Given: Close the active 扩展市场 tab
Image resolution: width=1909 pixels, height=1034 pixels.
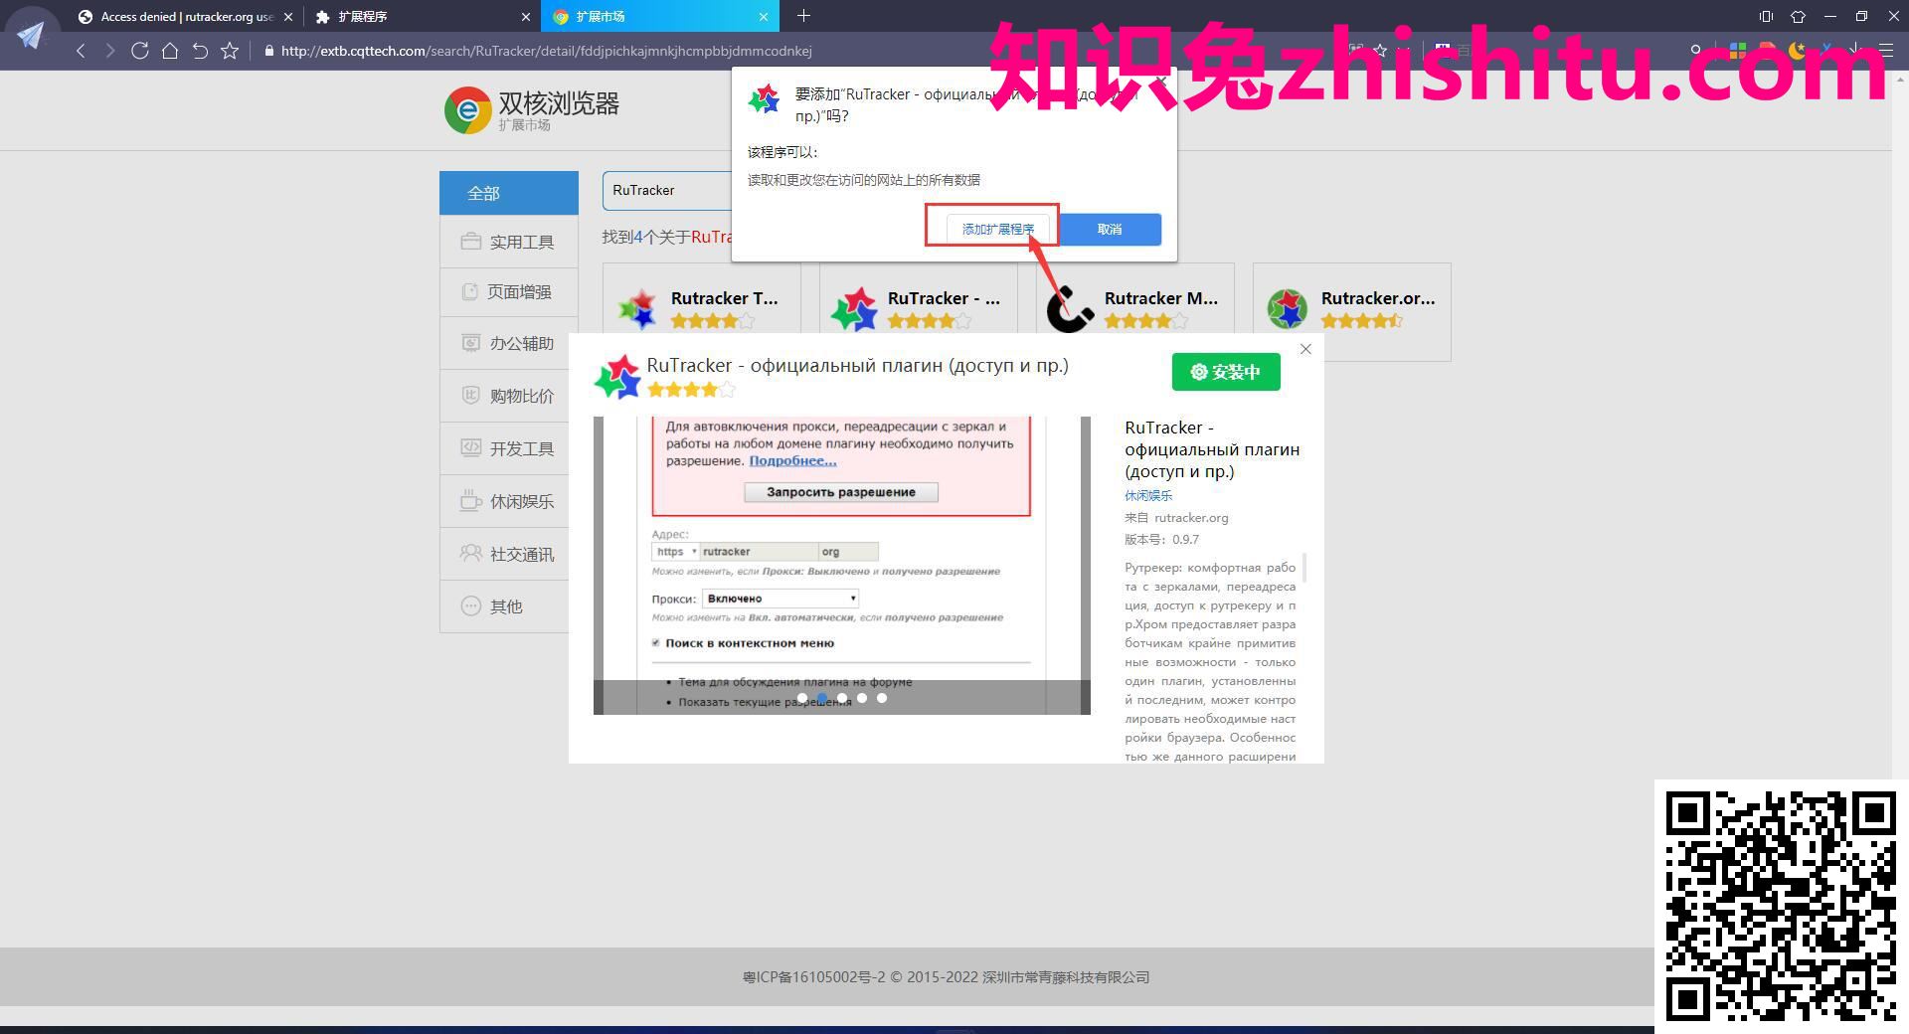Looking at the screenshot, I should point(764,17).
